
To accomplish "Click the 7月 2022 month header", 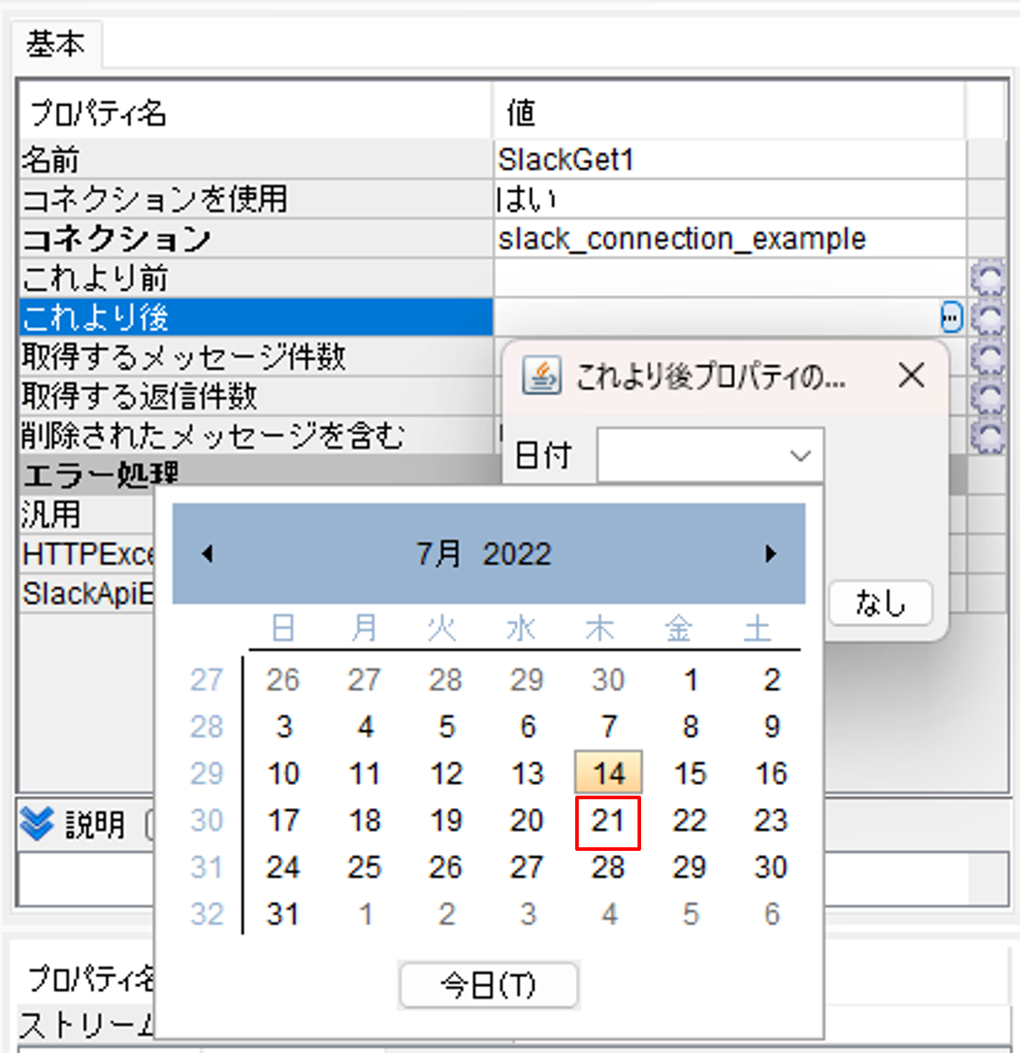I will (484, 553).
